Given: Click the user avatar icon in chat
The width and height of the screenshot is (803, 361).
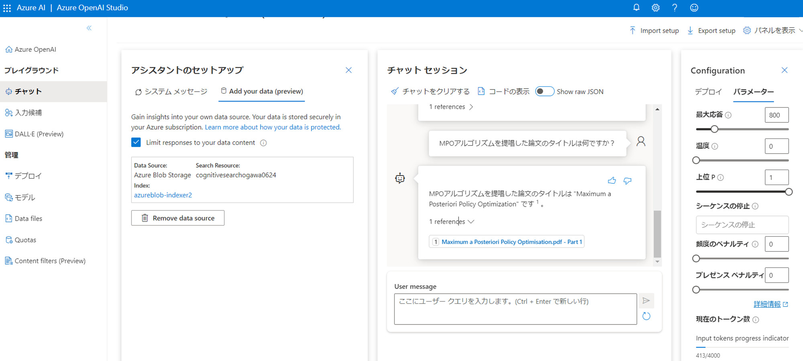Looking at the screenshot, I should coord(641,141).
